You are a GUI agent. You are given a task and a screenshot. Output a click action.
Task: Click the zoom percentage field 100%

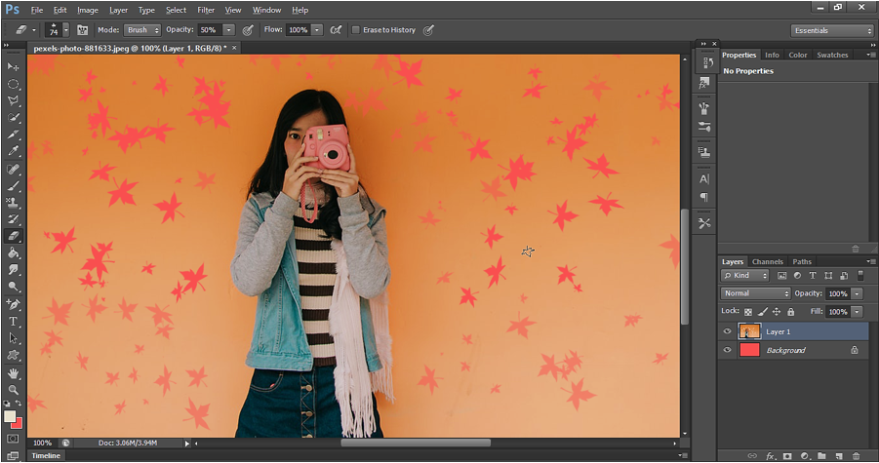[x=43, y=443]
